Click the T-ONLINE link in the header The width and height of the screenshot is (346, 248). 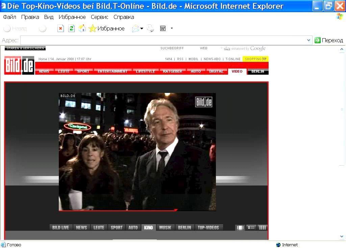(233, 59)
